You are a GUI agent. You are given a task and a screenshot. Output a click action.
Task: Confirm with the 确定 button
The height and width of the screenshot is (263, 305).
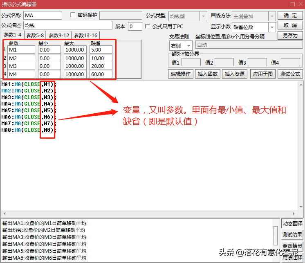tap(290, 16)
